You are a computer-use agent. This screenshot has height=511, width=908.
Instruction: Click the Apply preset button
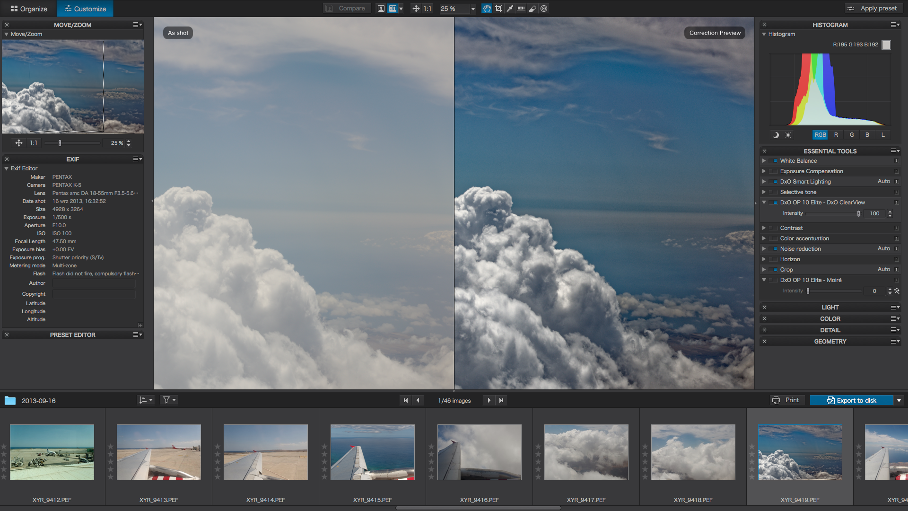[x=872, y=9]
